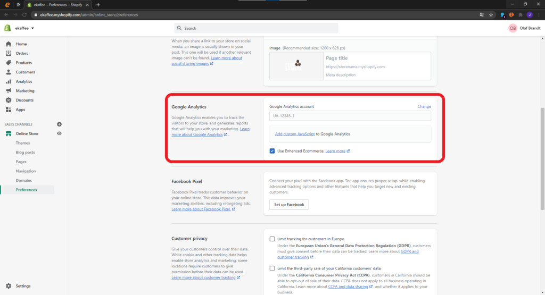Open Pages in sidebar
The width and height of the screenshot is (545, 295).
tap(21, 162)
